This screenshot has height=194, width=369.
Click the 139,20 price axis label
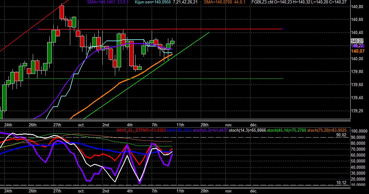click(x=357, y=111)
